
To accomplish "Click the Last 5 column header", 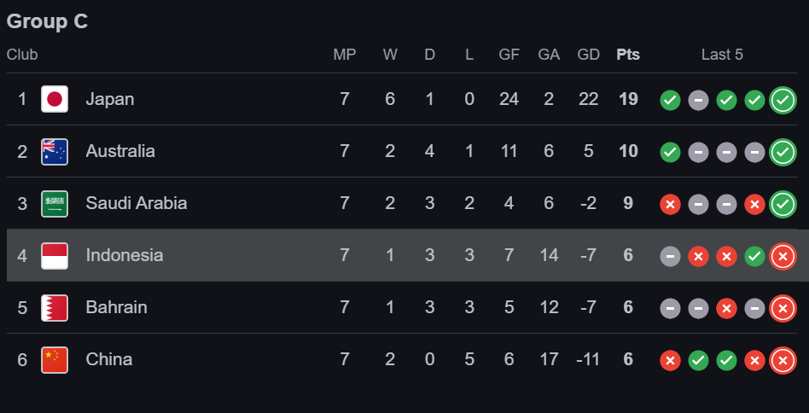I will tap(722, 55).
